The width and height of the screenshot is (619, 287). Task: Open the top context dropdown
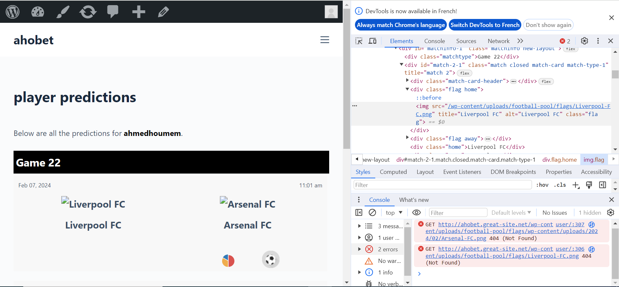[394, 212]
